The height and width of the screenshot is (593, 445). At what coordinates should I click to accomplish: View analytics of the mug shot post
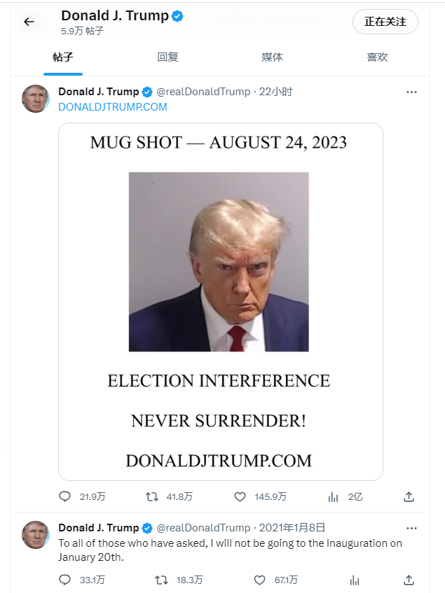[333, 496]
